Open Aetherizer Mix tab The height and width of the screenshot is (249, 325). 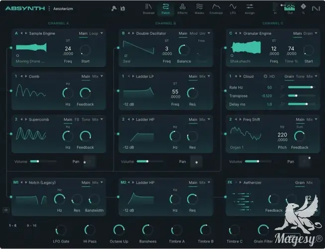tap(310, 182)
